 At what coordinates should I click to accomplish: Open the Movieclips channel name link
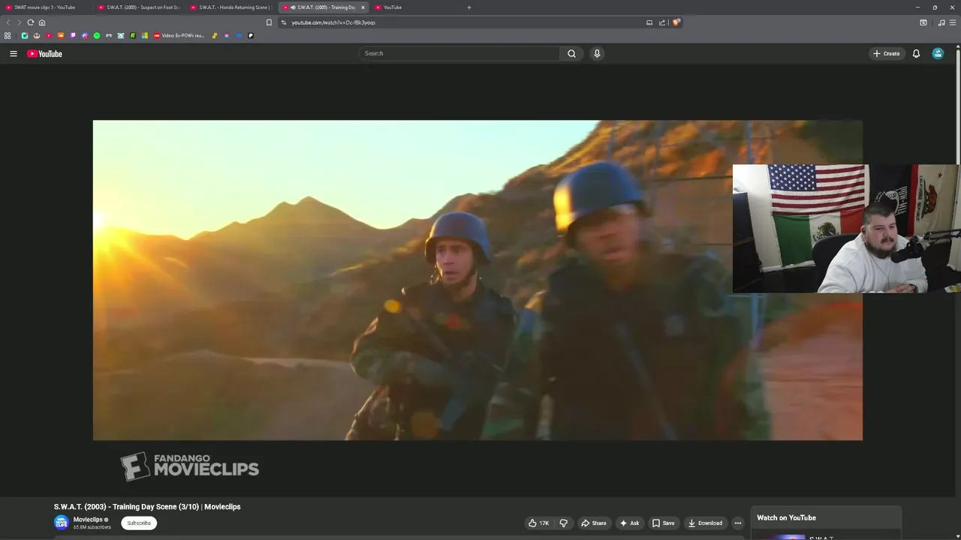tap(88, 519)
